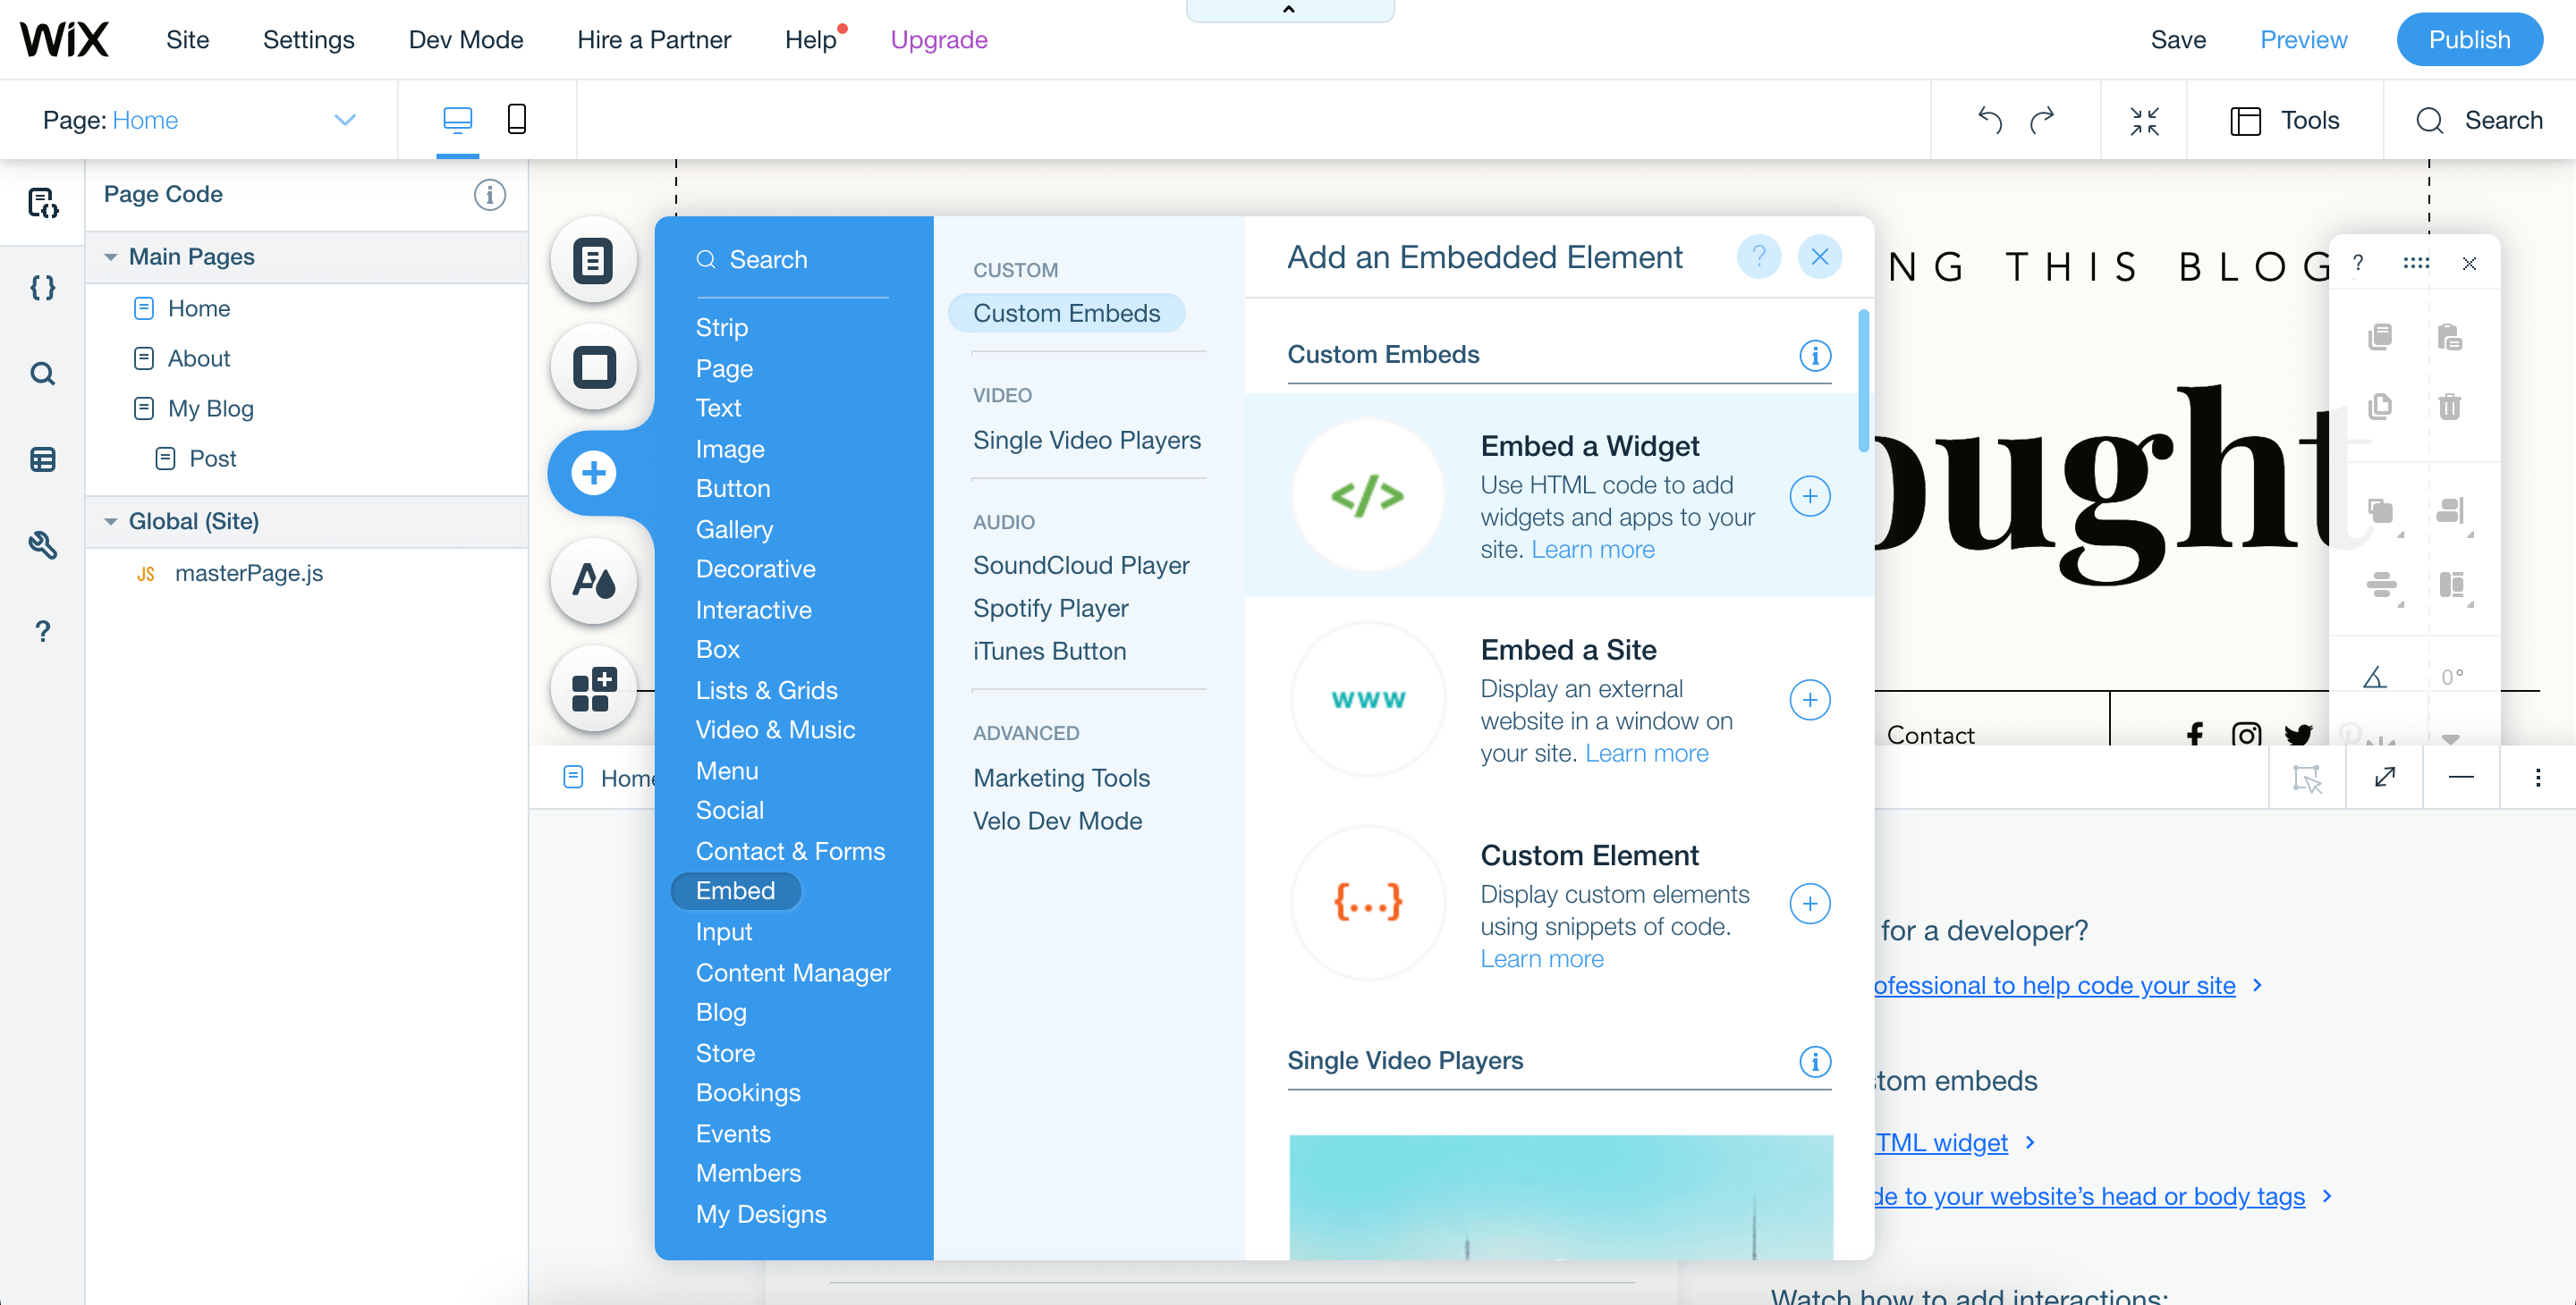The height and width of the screenshot is (1305, 2576).
Task: Open the Site Design panel (paint drop icon)
Action: pyautogui.click(x=593, y=581)
